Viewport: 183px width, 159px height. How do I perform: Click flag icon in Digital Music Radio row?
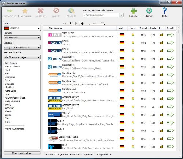point(122,138)
